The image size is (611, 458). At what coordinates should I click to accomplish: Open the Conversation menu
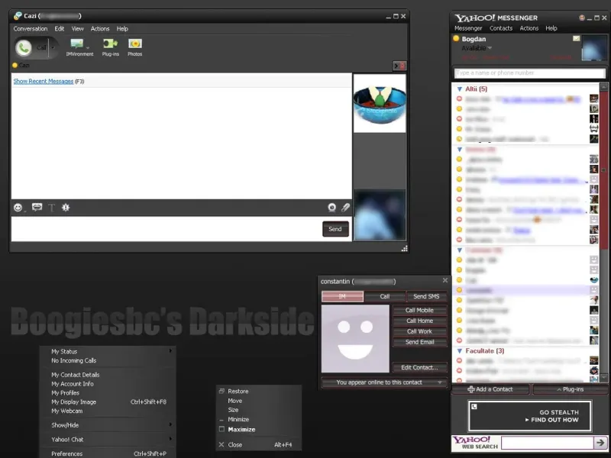[30, 28]
